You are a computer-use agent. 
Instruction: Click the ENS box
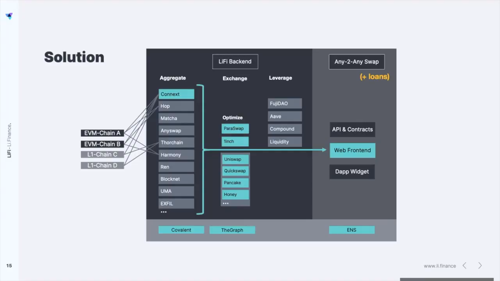[x=352, y=230]
